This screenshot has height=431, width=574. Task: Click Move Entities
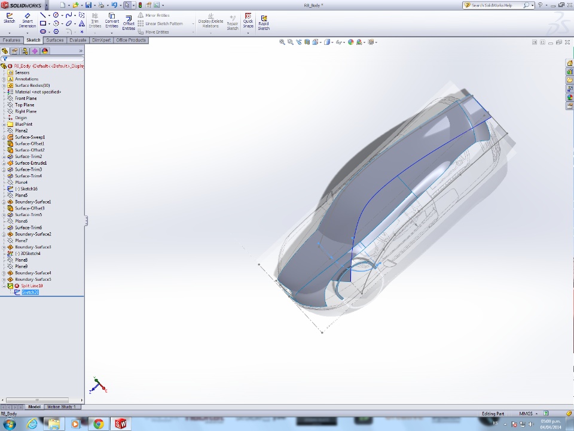point(154,32)
